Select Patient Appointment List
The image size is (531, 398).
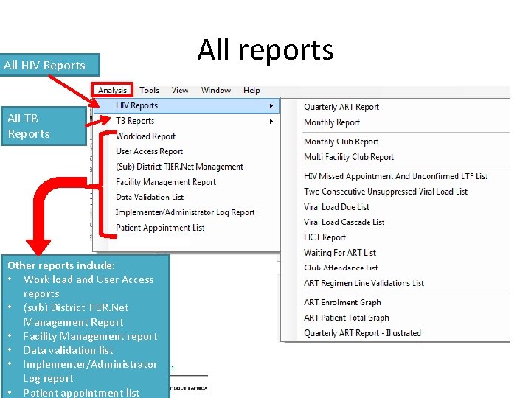160,228
